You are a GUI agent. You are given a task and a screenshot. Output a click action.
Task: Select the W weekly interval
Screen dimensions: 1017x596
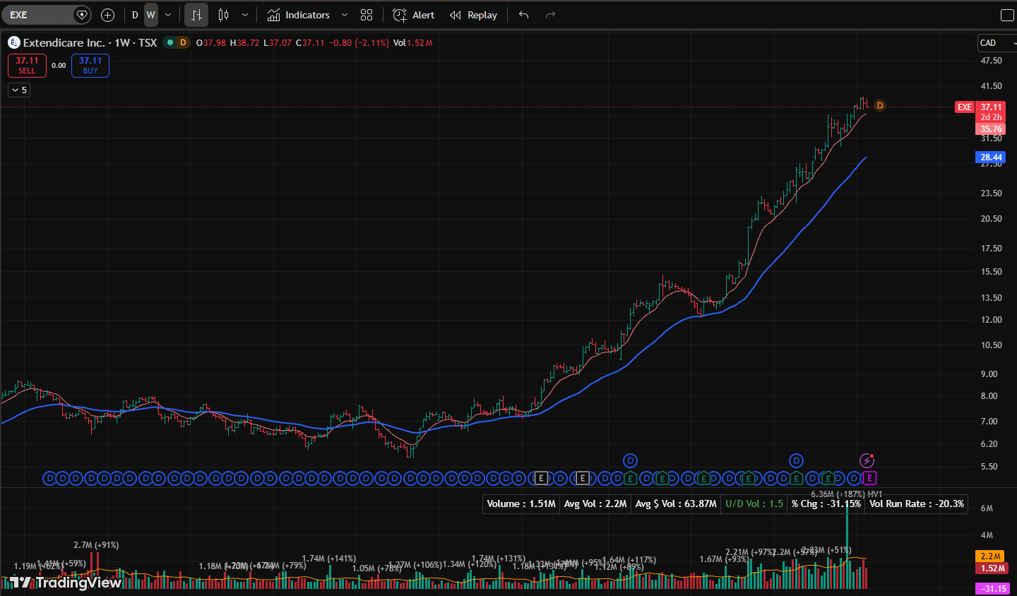tap(150, 15)
